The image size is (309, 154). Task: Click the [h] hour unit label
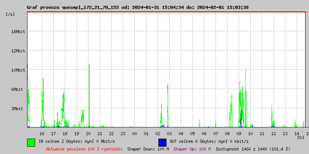point(301,137)
